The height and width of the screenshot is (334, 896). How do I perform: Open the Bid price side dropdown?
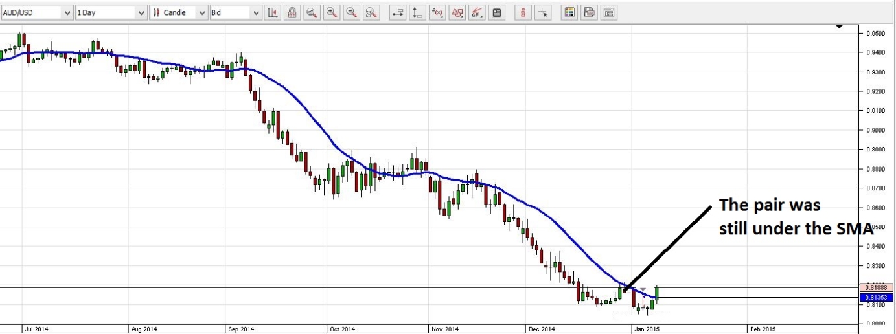click(235, 12)
